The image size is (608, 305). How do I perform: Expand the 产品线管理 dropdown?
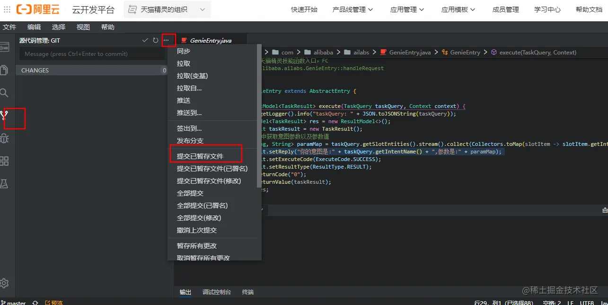pos(353,9)
